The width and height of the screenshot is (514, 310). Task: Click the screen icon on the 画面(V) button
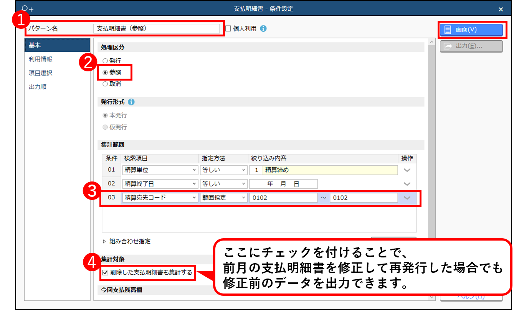[x=448, y=30]
